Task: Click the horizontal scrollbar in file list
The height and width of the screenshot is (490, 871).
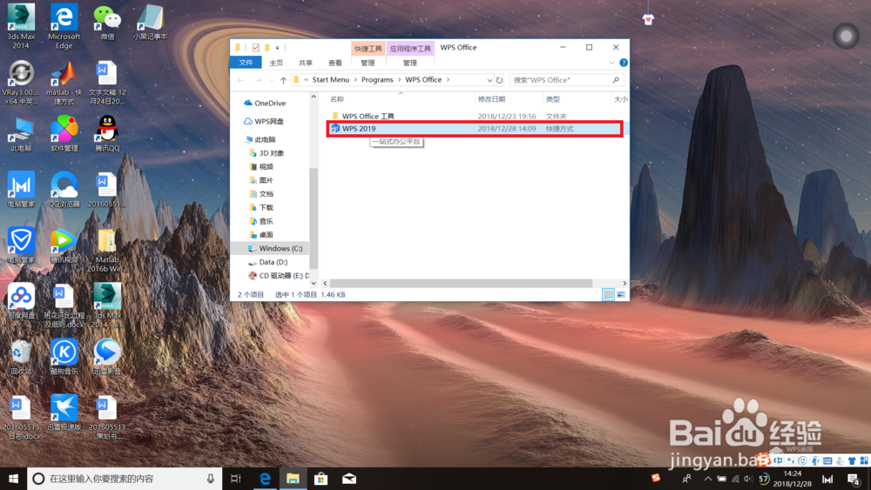Action: [x=461, y=283]
